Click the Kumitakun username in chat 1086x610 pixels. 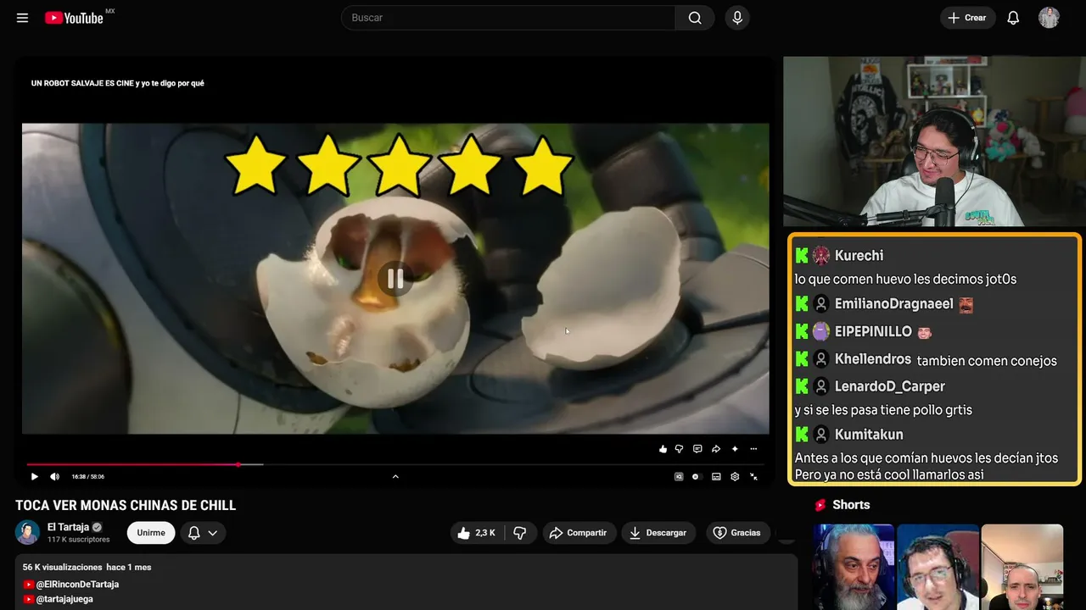(869, 435)
